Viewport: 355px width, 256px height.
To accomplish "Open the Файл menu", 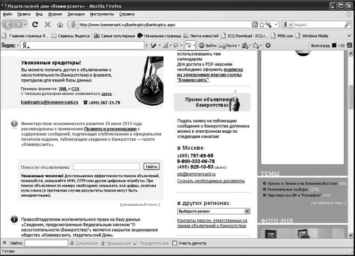I will (7, 14).
